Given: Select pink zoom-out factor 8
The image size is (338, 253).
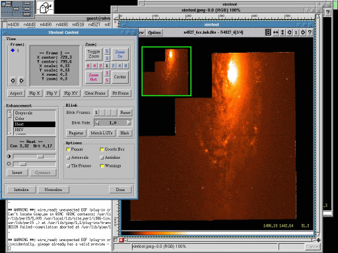Looking at the screenshot, I should tap(88, 66).
